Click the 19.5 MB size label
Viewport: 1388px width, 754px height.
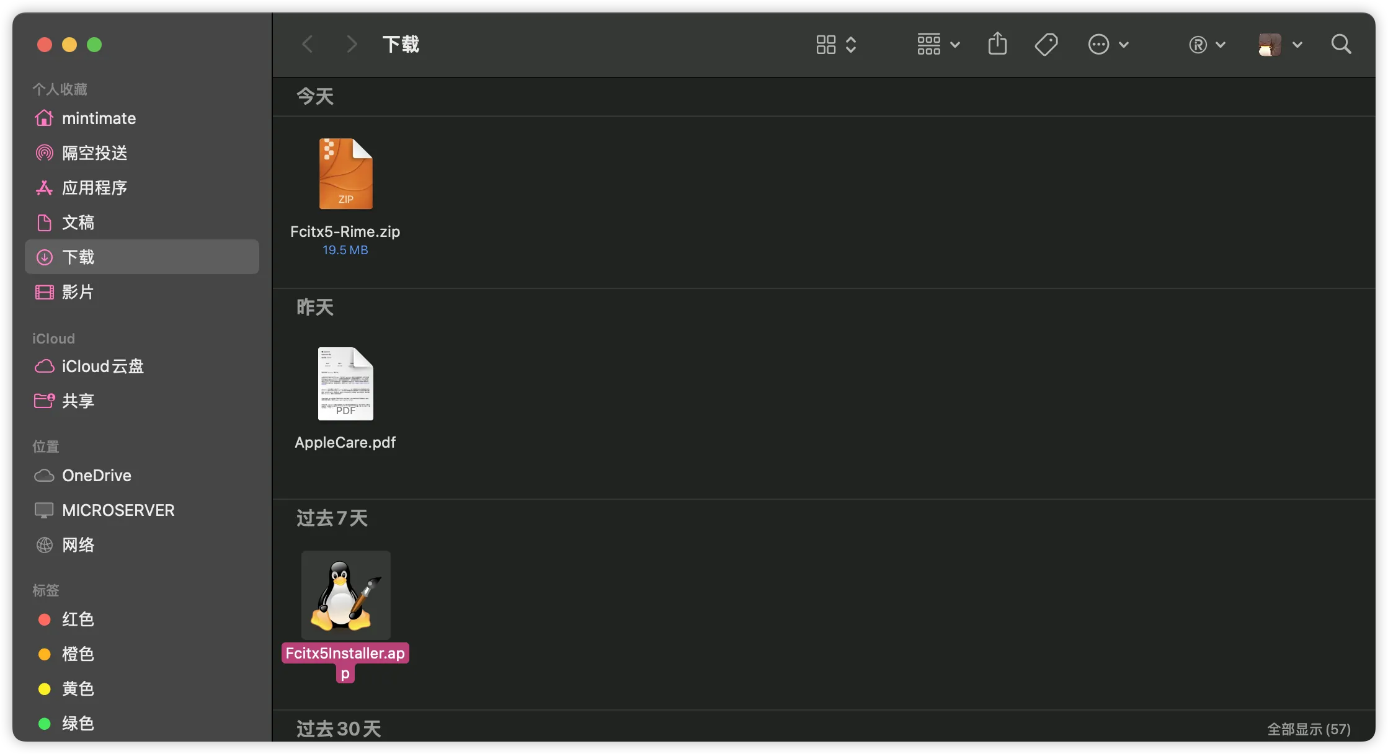tap(345, 250)
